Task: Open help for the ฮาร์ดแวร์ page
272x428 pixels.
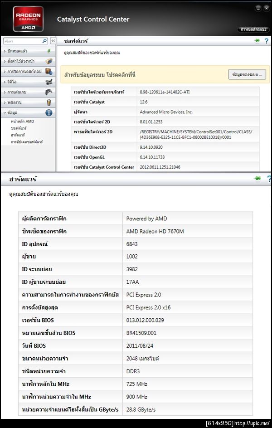Action: pos(269,179)
